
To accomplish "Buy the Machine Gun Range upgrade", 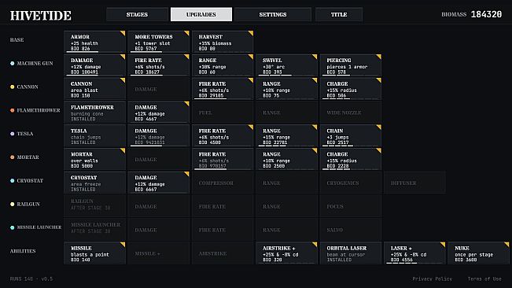I will point(223,65).
